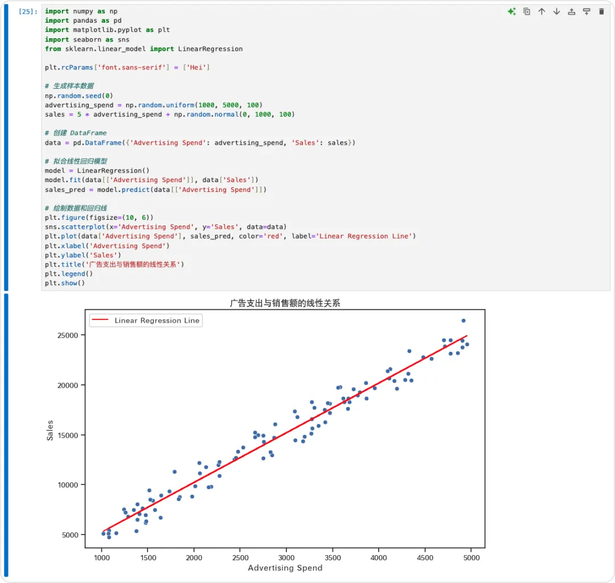The height and width of the screenshot is (583, 615).
Task: Click the 'import seaborn as sns' line
Action: tap(87, 39)
